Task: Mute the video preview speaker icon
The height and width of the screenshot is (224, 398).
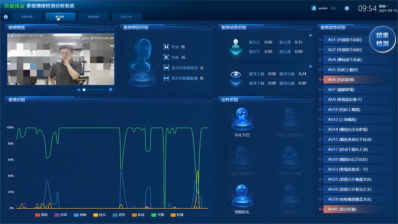Action: coord(79,90)
